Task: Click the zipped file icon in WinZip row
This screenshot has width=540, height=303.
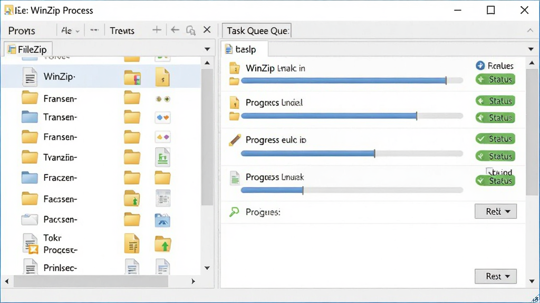Action: pyautogui.click(x=162, y=77)
